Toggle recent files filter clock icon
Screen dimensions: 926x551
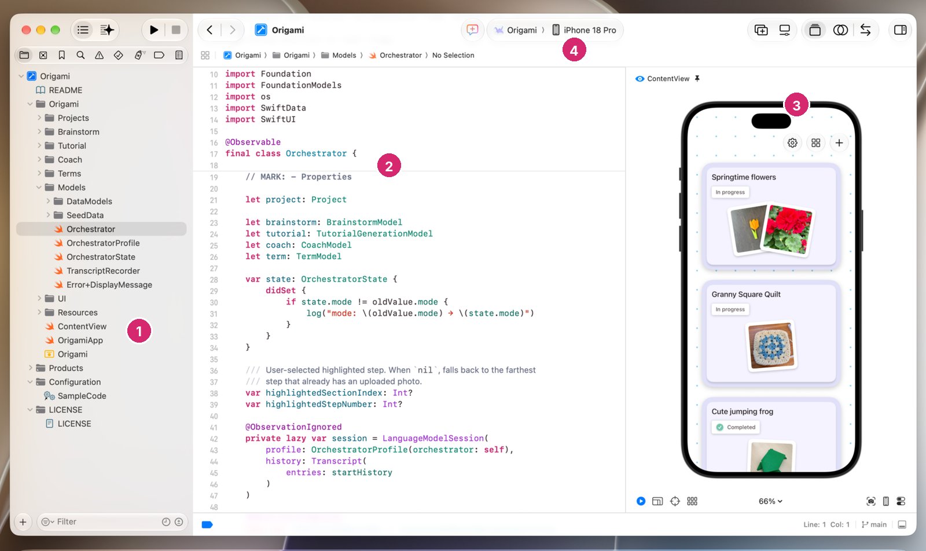tap(166, 521)
